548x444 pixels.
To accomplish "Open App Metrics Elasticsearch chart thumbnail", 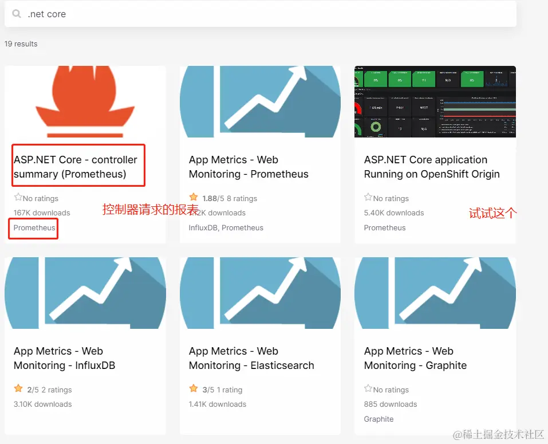I will [x=260, y=293].
